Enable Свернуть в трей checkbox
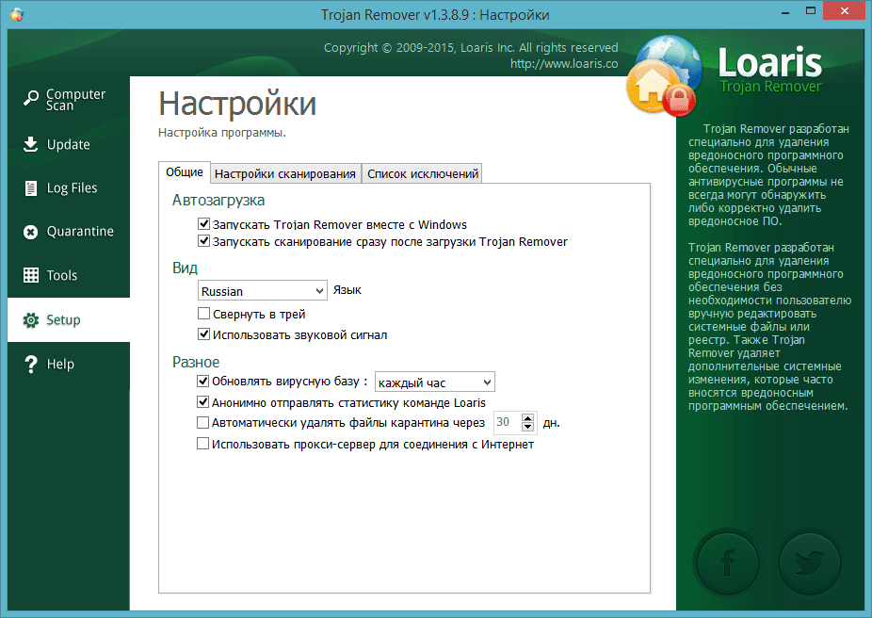872x618 pixels. point(203,314)
